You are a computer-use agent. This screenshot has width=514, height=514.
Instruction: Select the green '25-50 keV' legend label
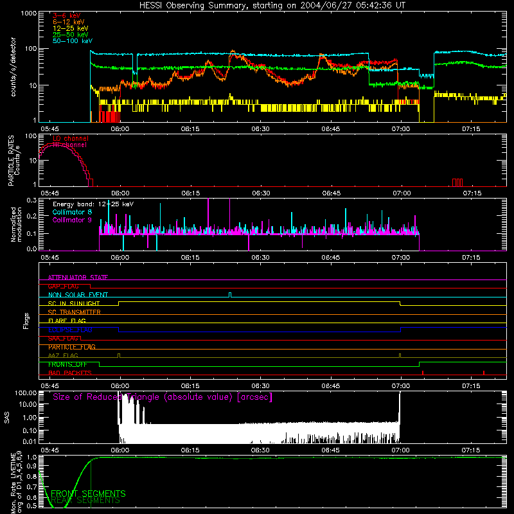(x=71, y=35)
